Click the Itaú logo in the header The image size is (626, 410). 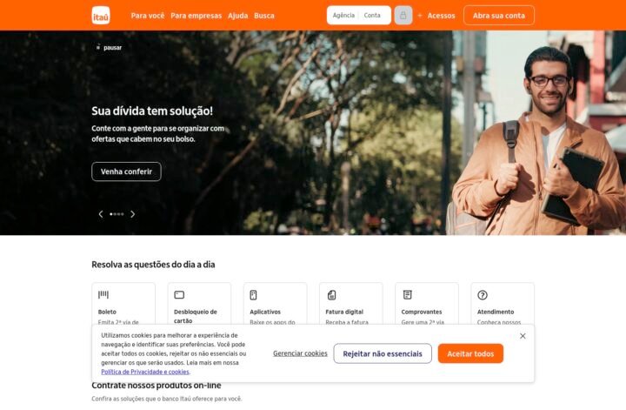pos(101,16)
